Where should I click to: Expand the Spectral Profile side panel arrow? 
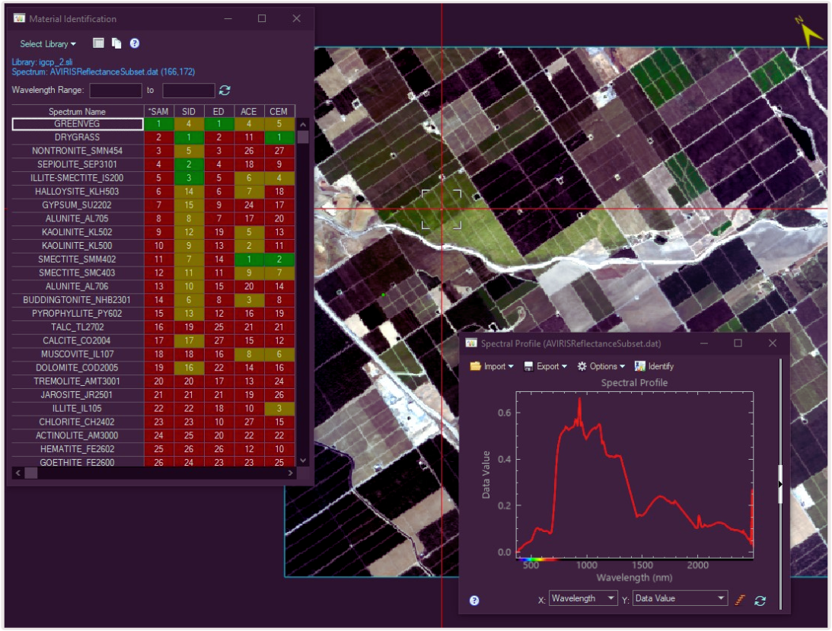click(x=780, y=484)
